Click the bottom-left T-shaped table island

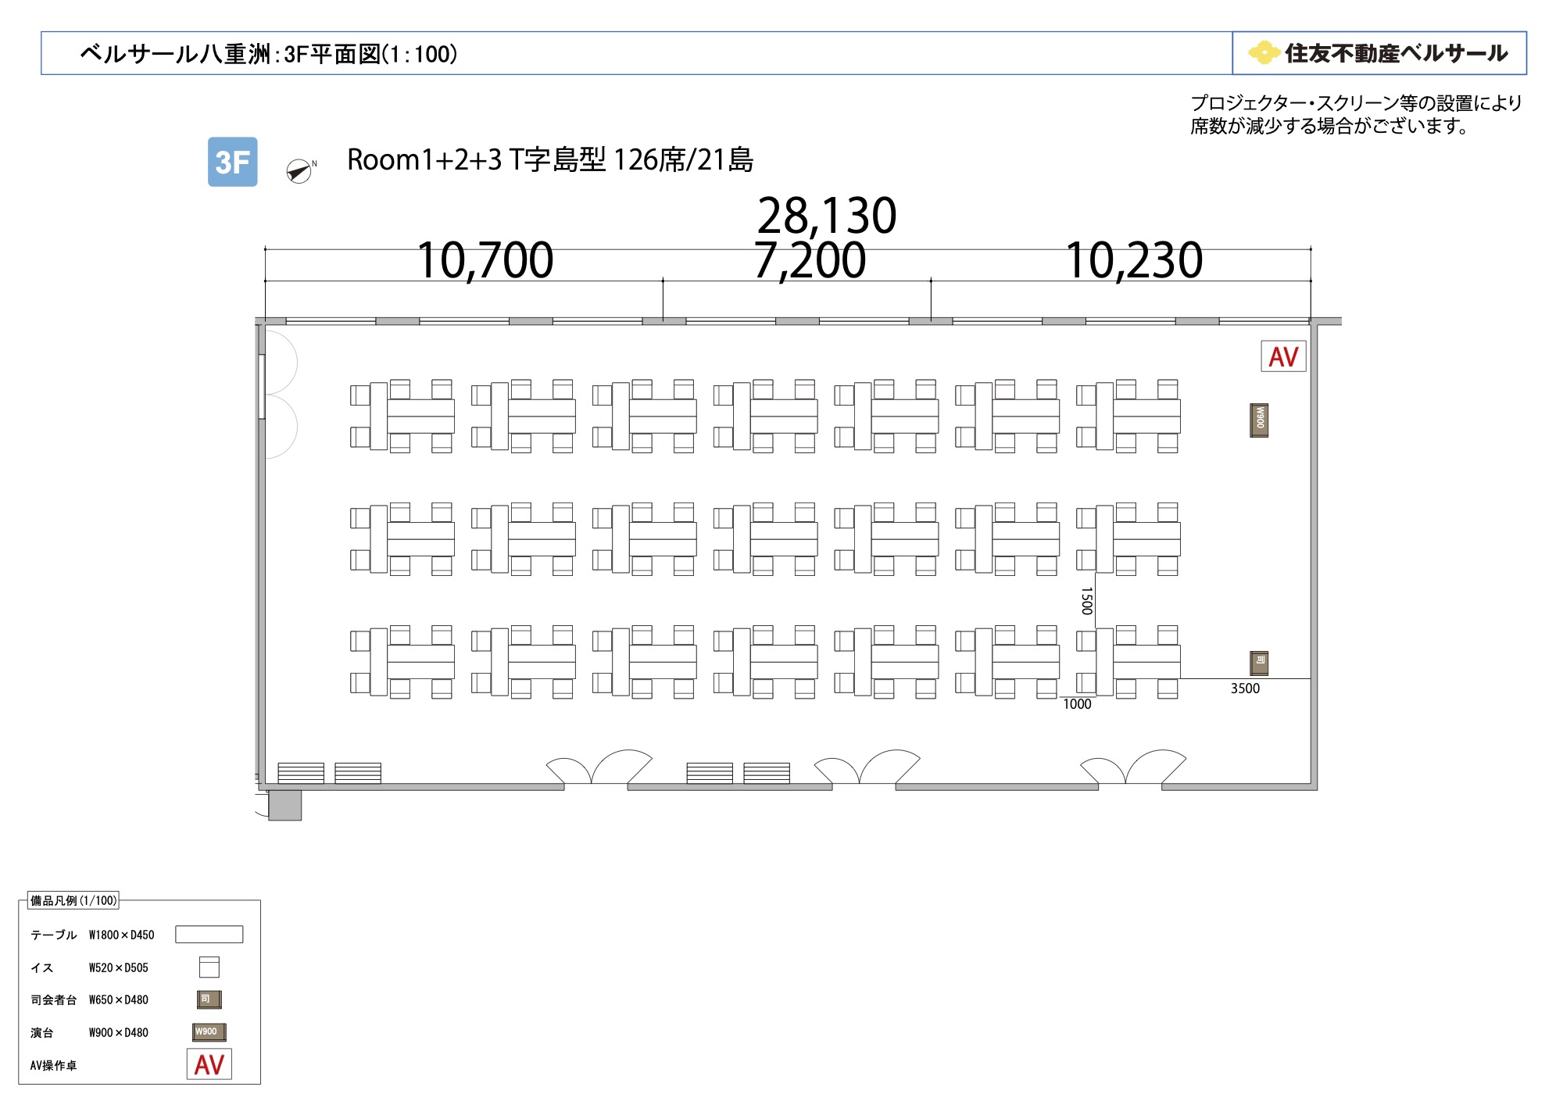tap(402, 662)
